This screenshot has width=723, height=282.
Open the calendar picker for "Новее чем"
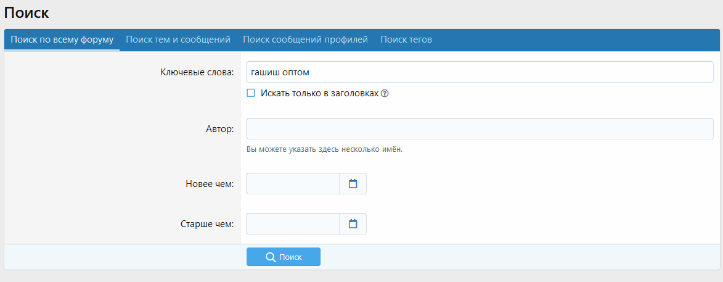click(353, 184)
